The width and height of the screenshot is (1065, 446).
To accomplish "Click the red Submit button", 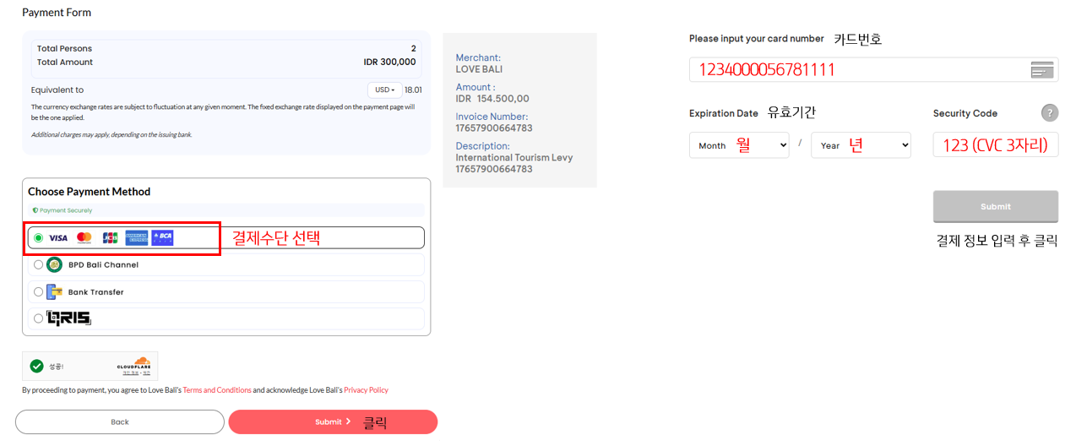I will point(333,422).
